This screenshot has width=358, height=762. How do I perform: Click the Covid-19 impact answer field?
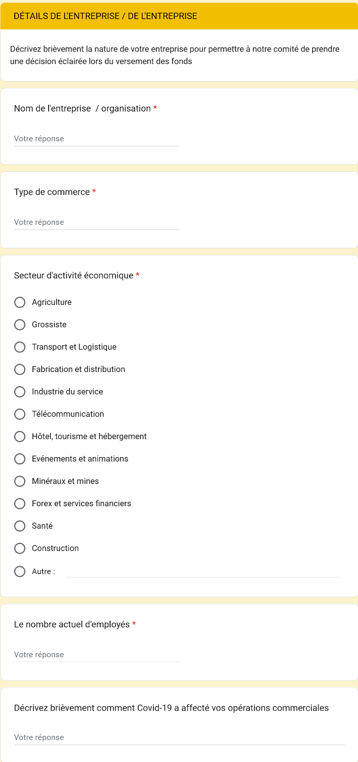[179, 738]
